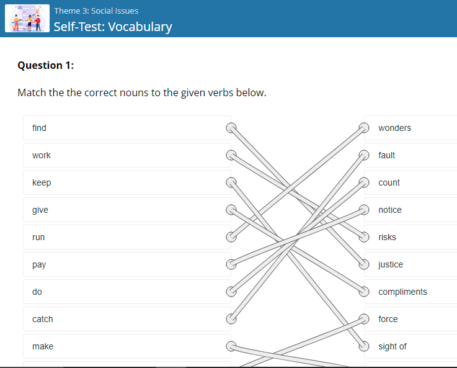
Task: Click the "Self-Test: Vocabulary" title
Action: [113, 27]
